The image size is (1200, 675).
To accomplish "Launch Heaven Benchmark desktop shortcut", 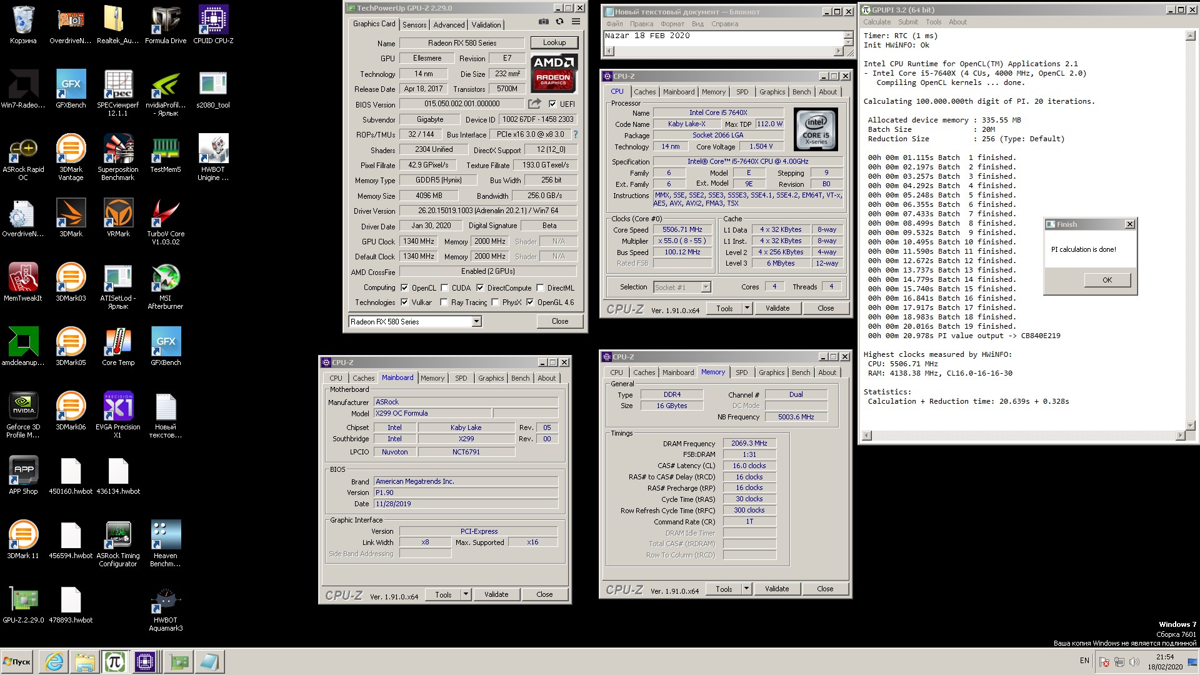I will point(166,544).
